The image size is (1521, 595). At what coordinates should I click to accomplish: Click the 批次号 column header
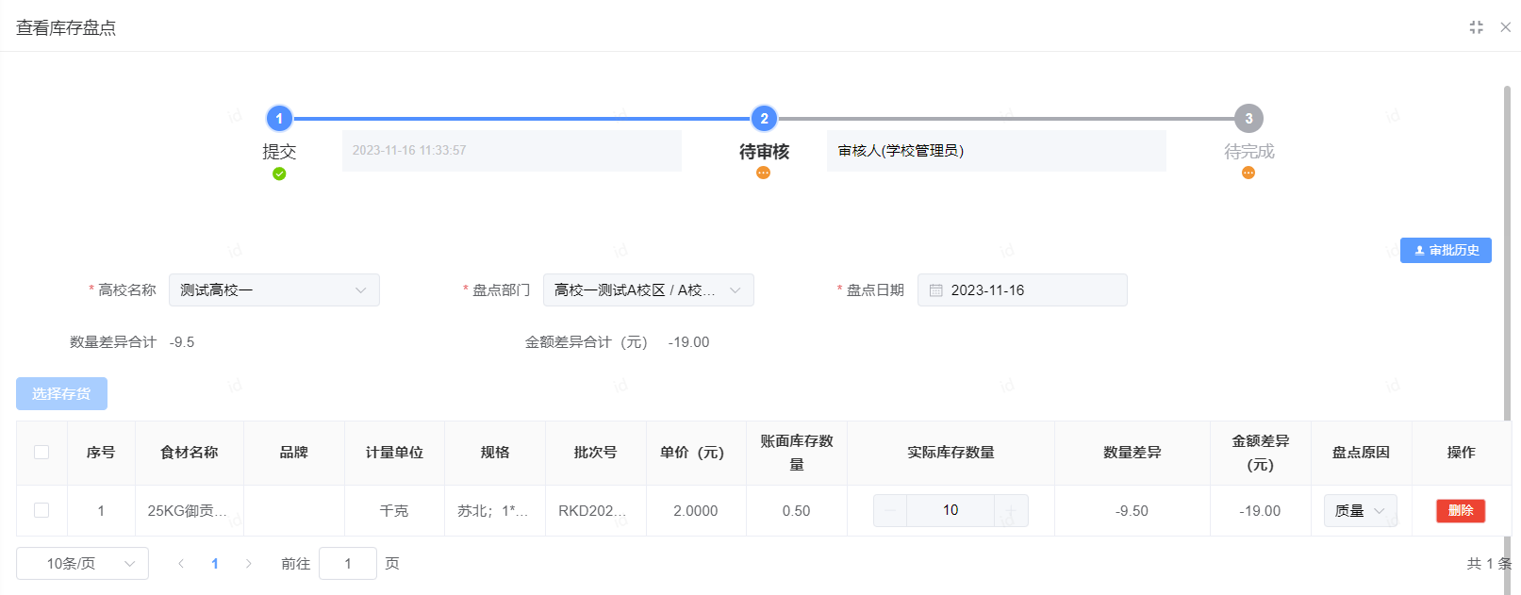click(x=595, y=453)
